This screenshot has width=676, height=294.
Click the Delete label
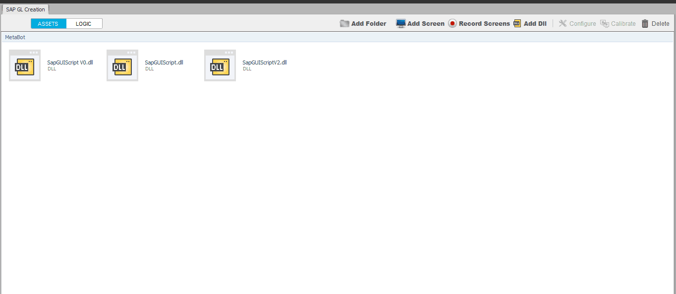660,23
